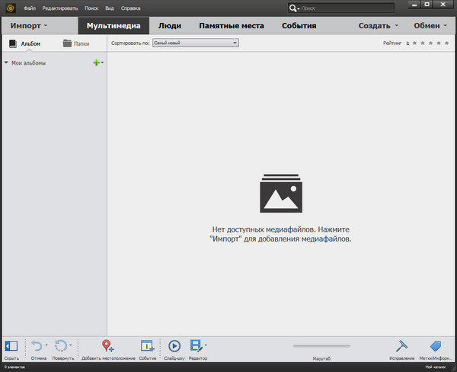Screen dimensions: 457x372
Task: Click the Add location pin icon
Action: [108, 347]
